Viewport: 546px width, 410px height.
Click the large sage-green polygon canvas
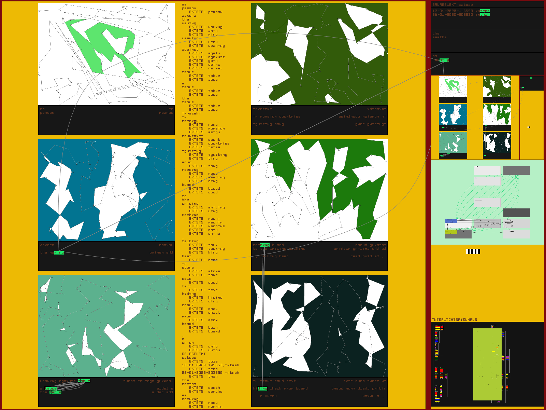pos(106,326)
